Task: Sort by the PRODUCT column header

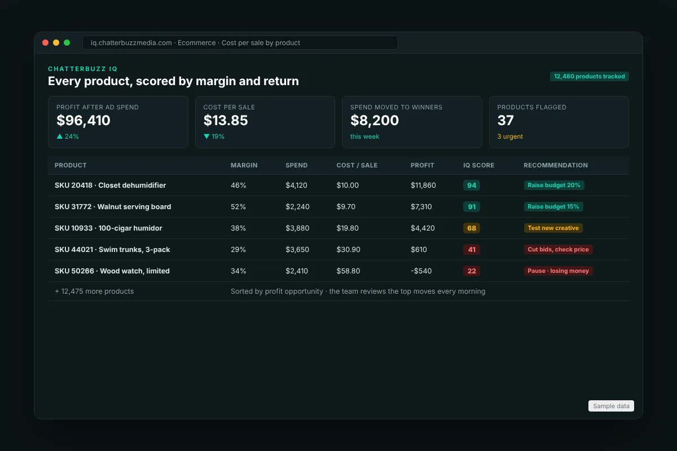Action: [71, 165]
